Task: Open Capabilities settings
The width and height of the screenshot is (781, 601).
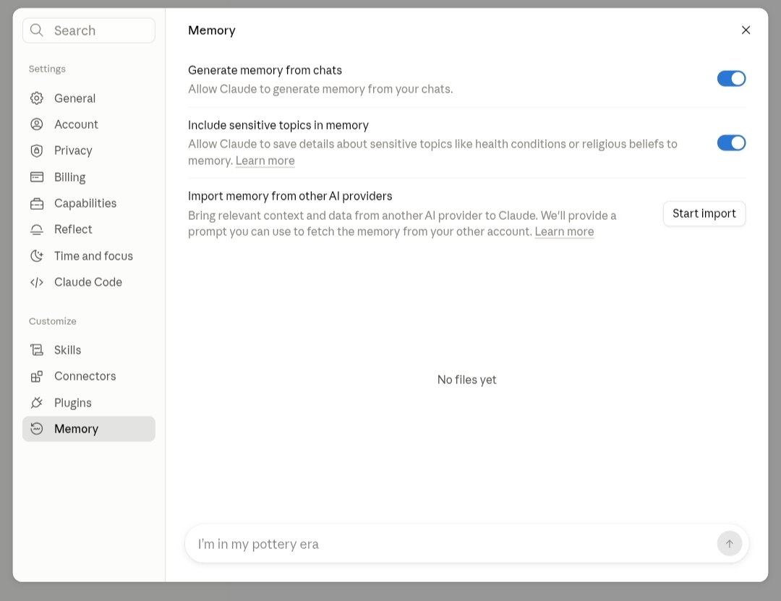Action: coord(89,203)
